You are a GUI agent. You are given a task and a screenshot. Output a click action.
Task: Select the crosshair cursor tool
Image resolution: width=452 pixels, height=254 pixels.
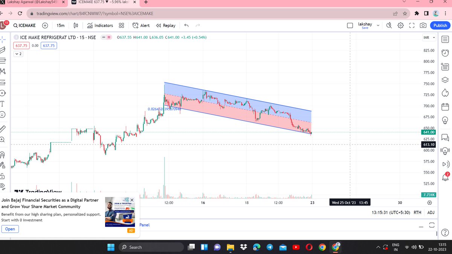[3, 39]
